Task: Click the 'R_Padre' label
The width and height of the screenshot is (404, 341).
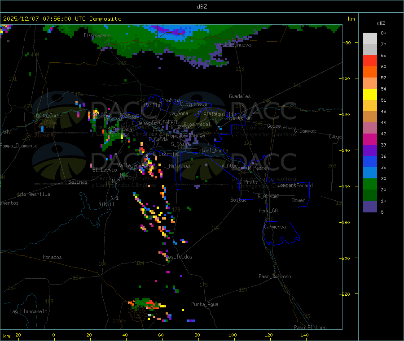Action: [257, 168]
